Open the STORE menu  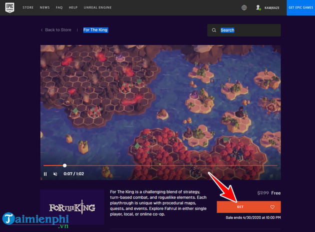click(28, 7)
